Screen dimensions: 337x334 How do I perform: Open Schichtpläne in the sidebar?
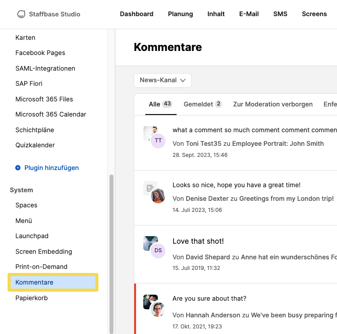coord(35,130)
